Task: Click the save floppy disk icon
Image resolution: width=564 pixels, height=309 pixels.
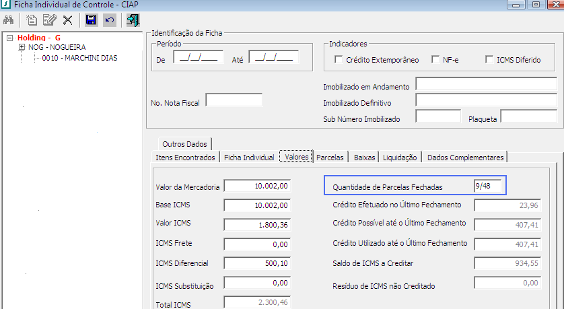Action: [91, 20]
